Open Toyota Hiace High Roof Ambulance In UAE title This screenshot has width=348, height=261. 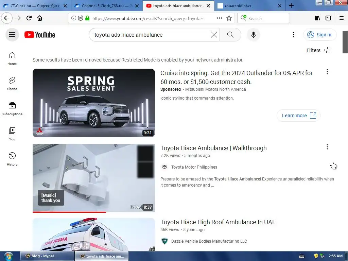tap(218, 222)
